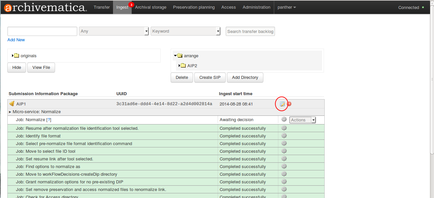Click the Create SIP button
Viewport: 434px width, 198px height.
[210, 78]
